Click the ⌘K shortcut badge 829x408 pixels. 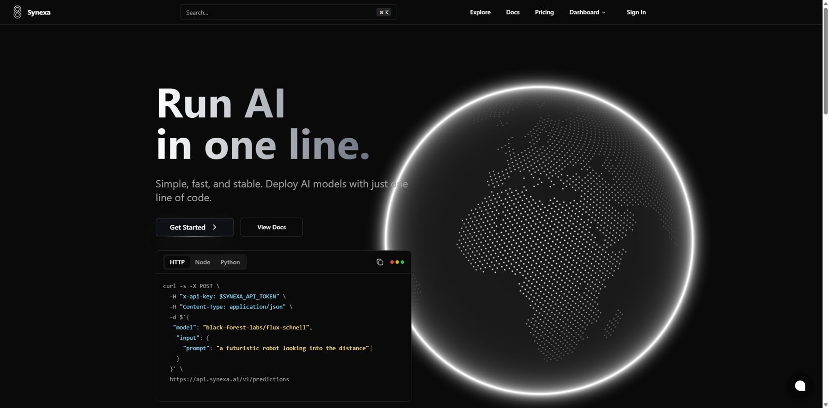[384, 12]
